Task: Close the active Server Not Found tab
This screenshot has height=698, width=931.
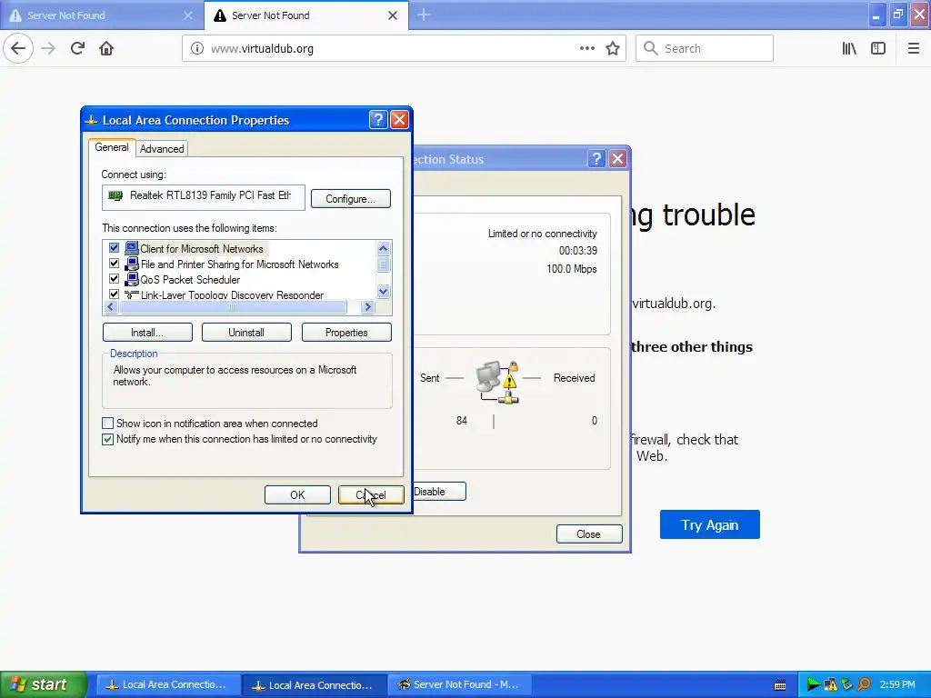Action: 393,15
